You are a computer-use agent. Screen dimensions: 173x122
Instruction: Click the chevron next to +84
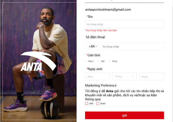click(x=96, y=46)
